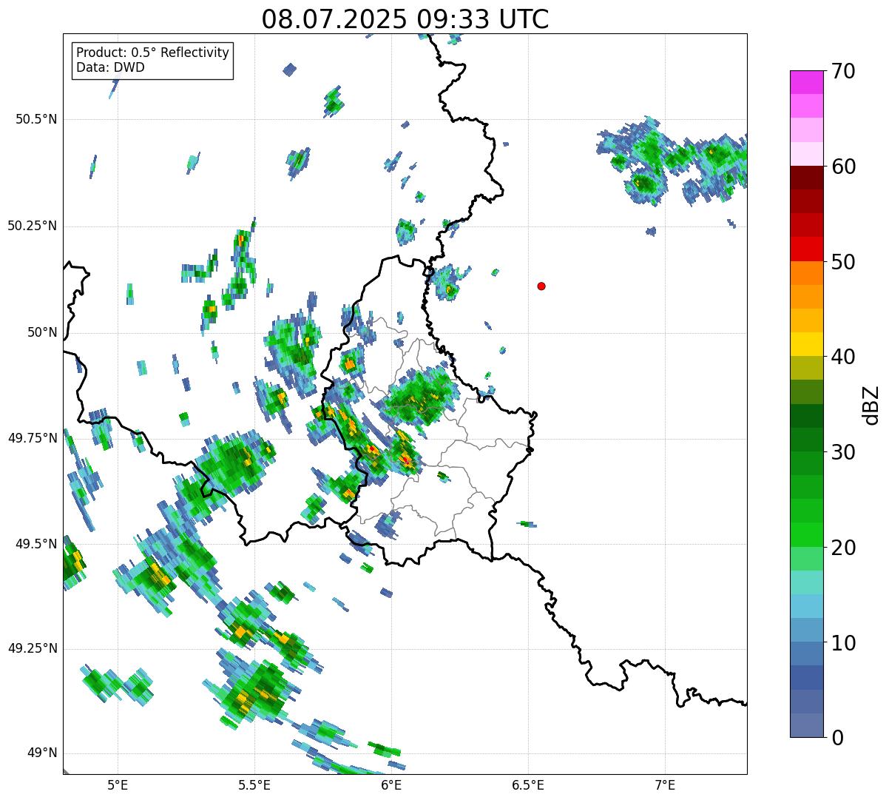The image size is (889, 800).
Task: Click the Data: DWD label
Action: point(111,68)
